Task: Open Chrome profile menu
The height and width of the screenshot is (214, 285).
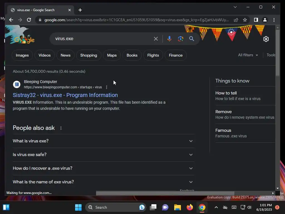Action: point(265,20)
